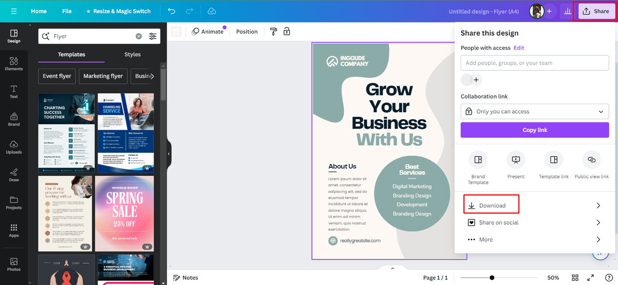The width and height of the screenshot is (618, 285).
Task: Click the Template link icon
Action: [554, 160]
